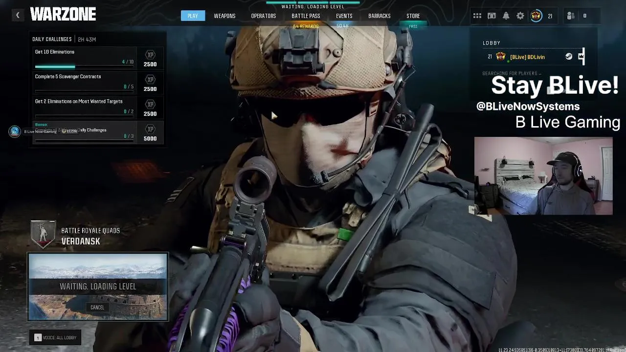Open the Battle Pass tab
This screenshot has width=626, height=352.
(x=306, y=16)
